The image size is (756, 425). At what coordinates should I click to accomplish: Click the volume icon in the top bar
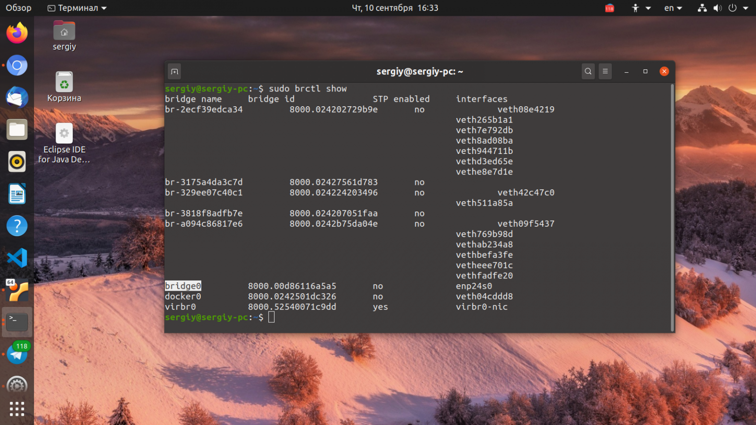tap(717, 8)
